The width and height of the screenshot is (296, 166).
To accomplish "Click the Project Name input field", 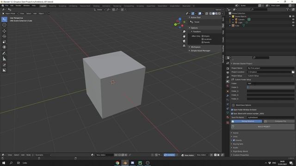I will click(271, 68).
